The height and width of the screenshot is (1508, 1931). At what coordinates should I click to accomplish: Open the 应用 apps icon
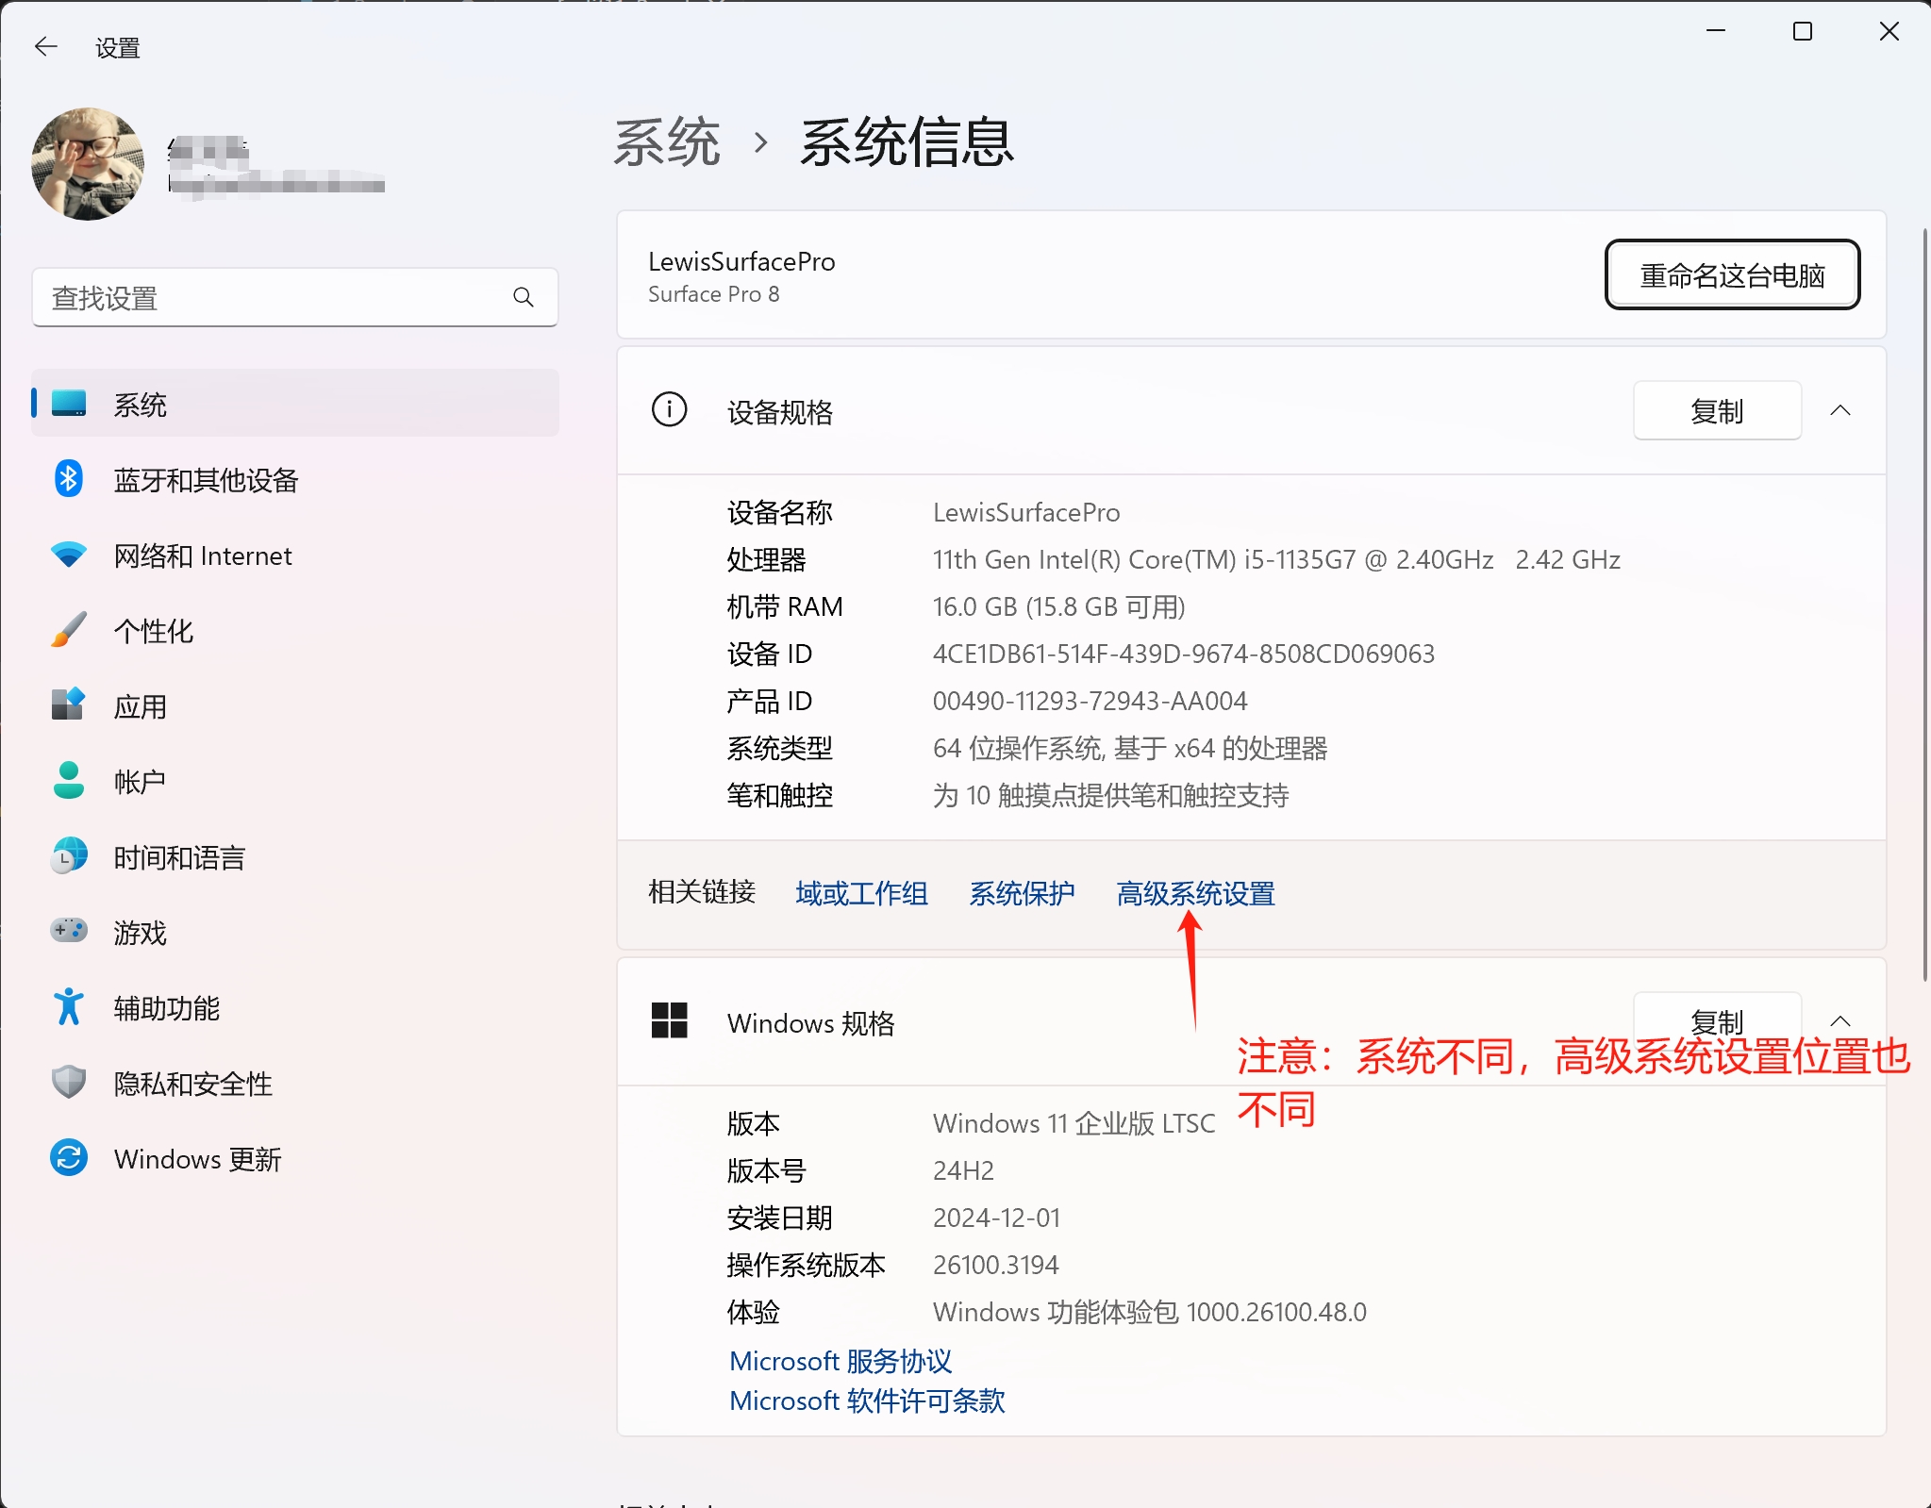[x=69, y=704]
